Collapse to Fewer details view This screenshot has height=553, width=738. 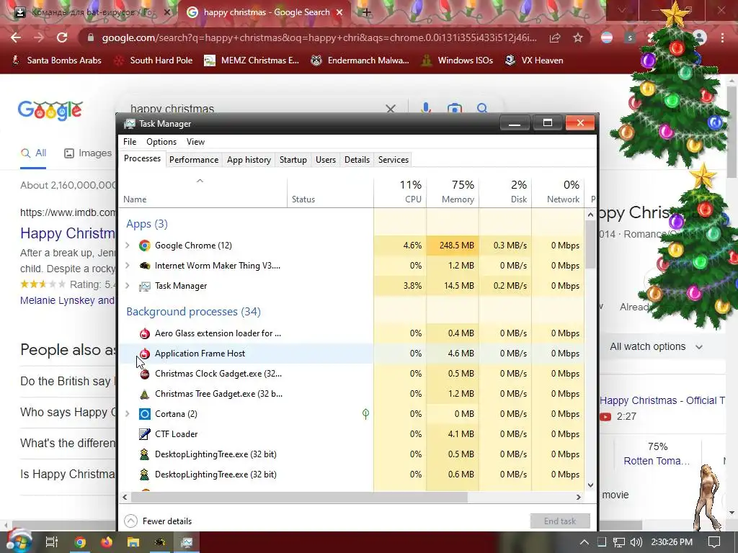[x=158, y=521]
